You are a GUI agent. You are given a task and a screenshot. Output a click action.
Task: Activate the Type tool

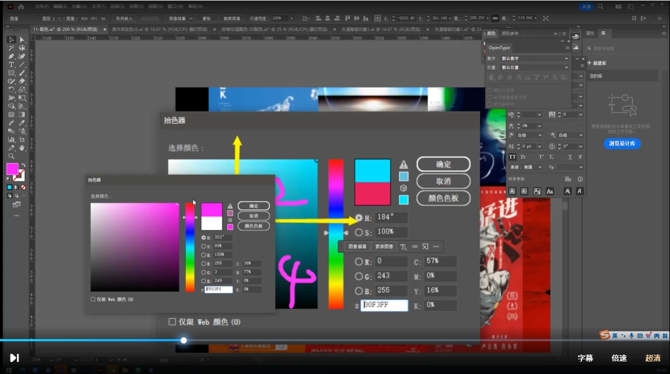(11, 64)
